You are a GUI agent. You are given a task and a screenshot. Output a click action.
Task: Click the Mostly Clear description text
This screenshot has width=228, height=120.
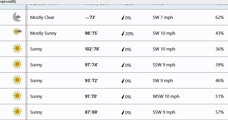[42, 18]
